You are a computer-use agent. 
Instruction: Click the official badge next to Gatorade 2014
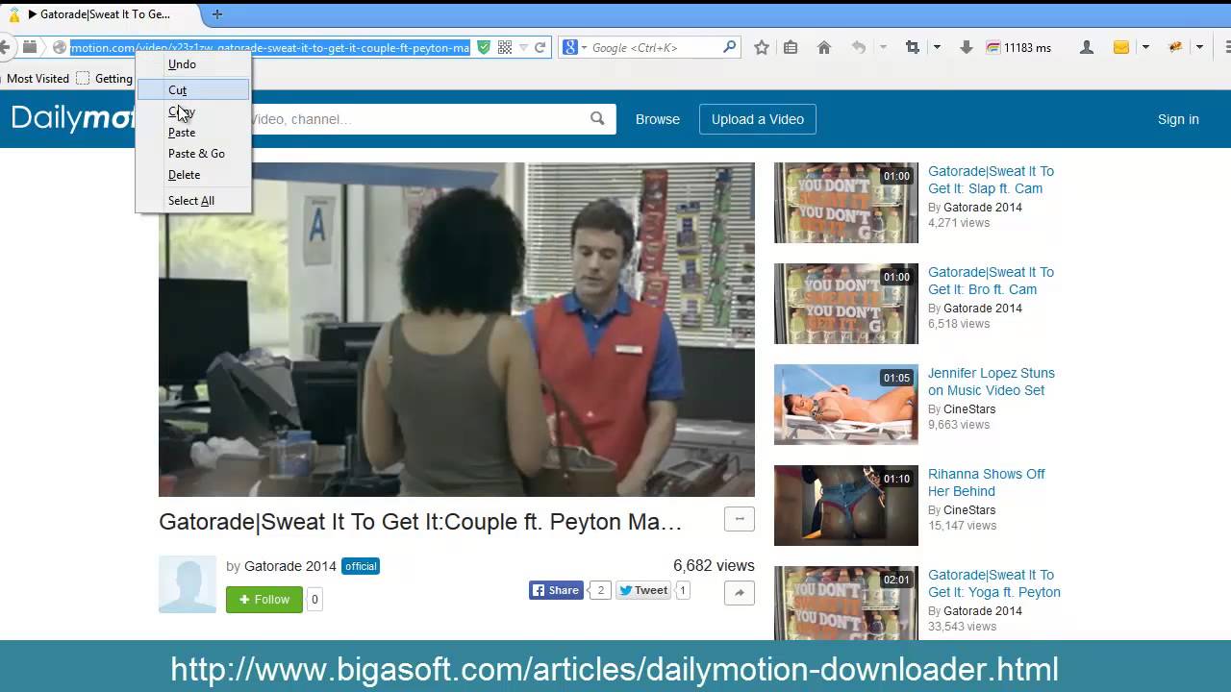(361, 566)
